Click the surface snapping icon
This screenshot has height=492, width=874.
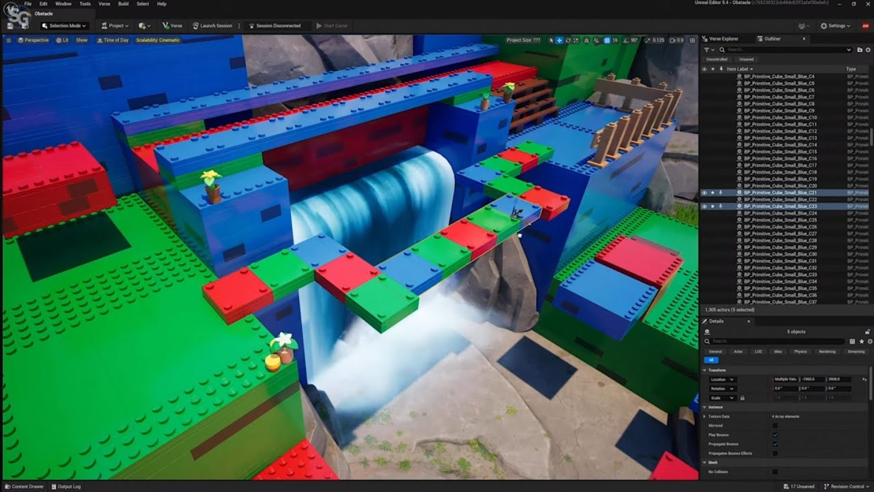pos(595,40)
